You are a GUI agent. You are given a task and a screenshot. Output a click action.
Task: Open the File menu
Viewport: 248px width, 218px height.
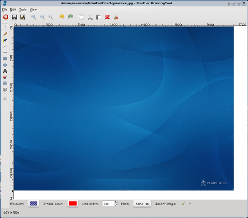(4, 9)
